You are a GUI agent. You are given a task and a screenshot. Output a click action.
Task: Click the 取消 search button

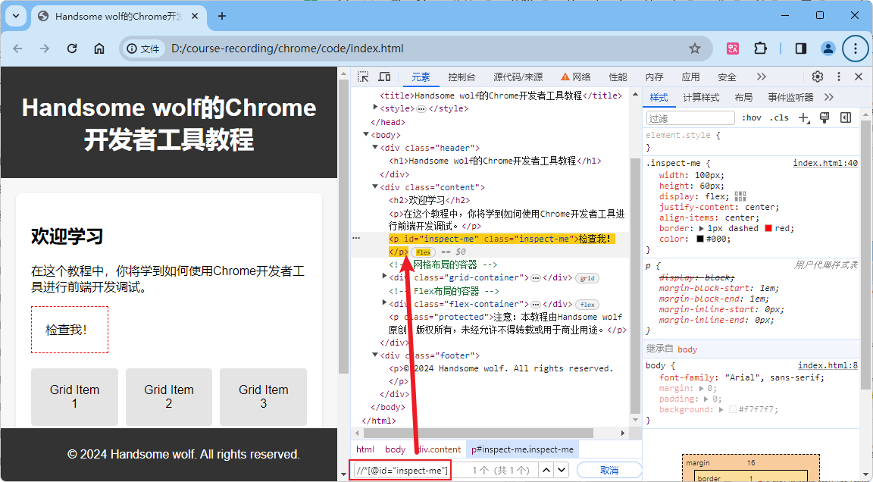pos(609,471)
